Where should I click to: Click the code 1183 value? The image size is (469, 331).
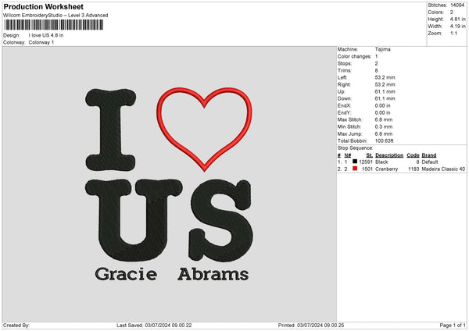414,169
